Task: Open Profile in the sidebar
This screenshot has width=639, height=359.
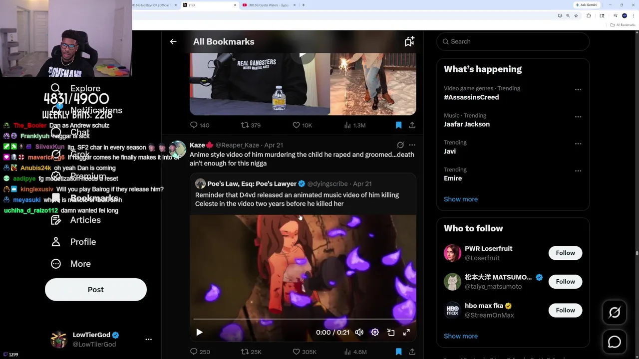Action: pyautogui.click(x=73, y=242)
